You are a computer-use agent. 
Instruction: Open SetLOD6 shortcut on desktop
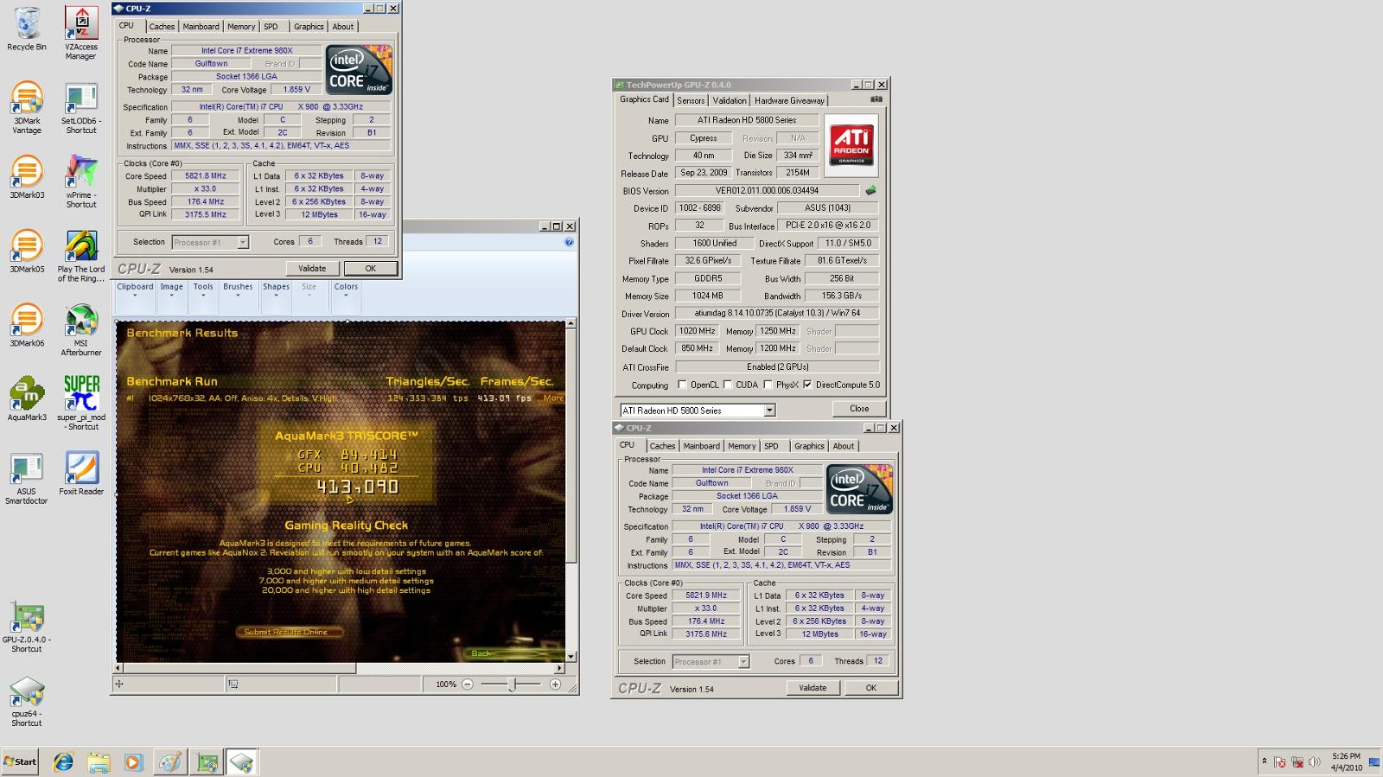pyautogui.click(x=81, y=107)
